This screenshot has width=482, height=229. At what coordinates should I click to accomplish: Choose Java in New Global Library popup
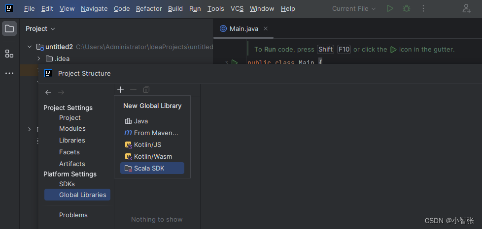(152, 121)
